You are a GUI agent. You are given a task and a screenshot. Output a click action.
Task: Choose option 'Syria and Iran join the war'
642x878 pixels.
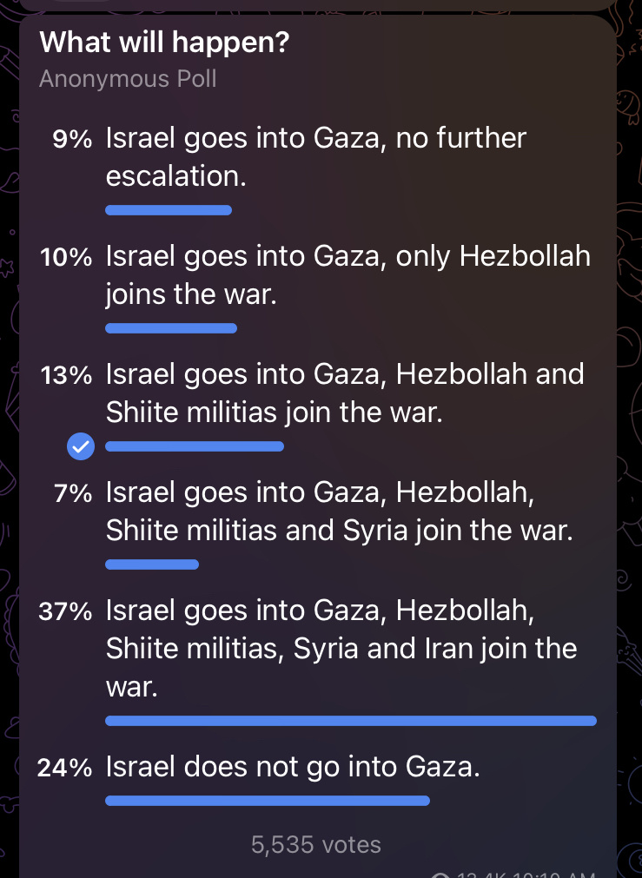tap(341, 649)
